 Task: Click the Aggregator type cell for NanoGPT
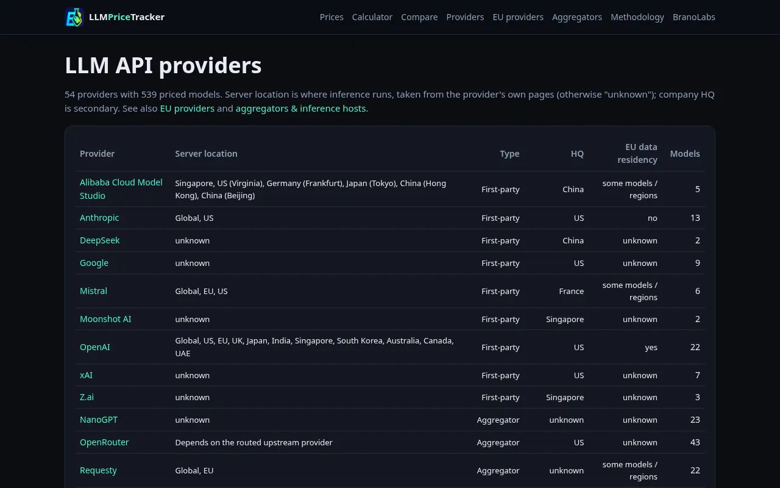pyautogui.click(x=498, y=420)
